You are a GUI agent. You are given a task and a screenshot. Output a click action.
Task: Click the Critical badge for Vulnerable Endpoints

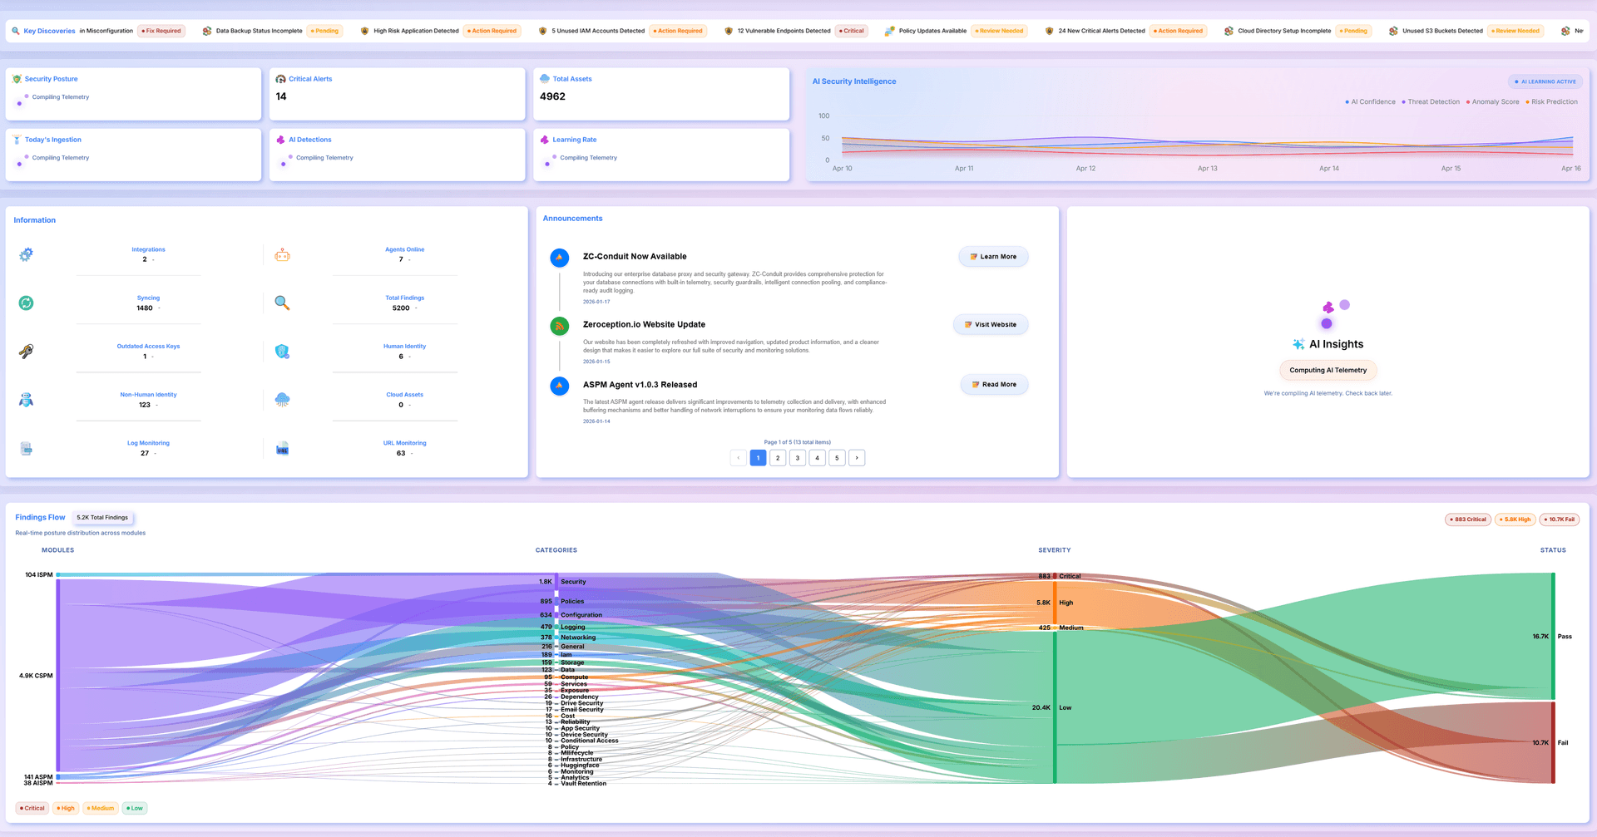coord(852,31)
